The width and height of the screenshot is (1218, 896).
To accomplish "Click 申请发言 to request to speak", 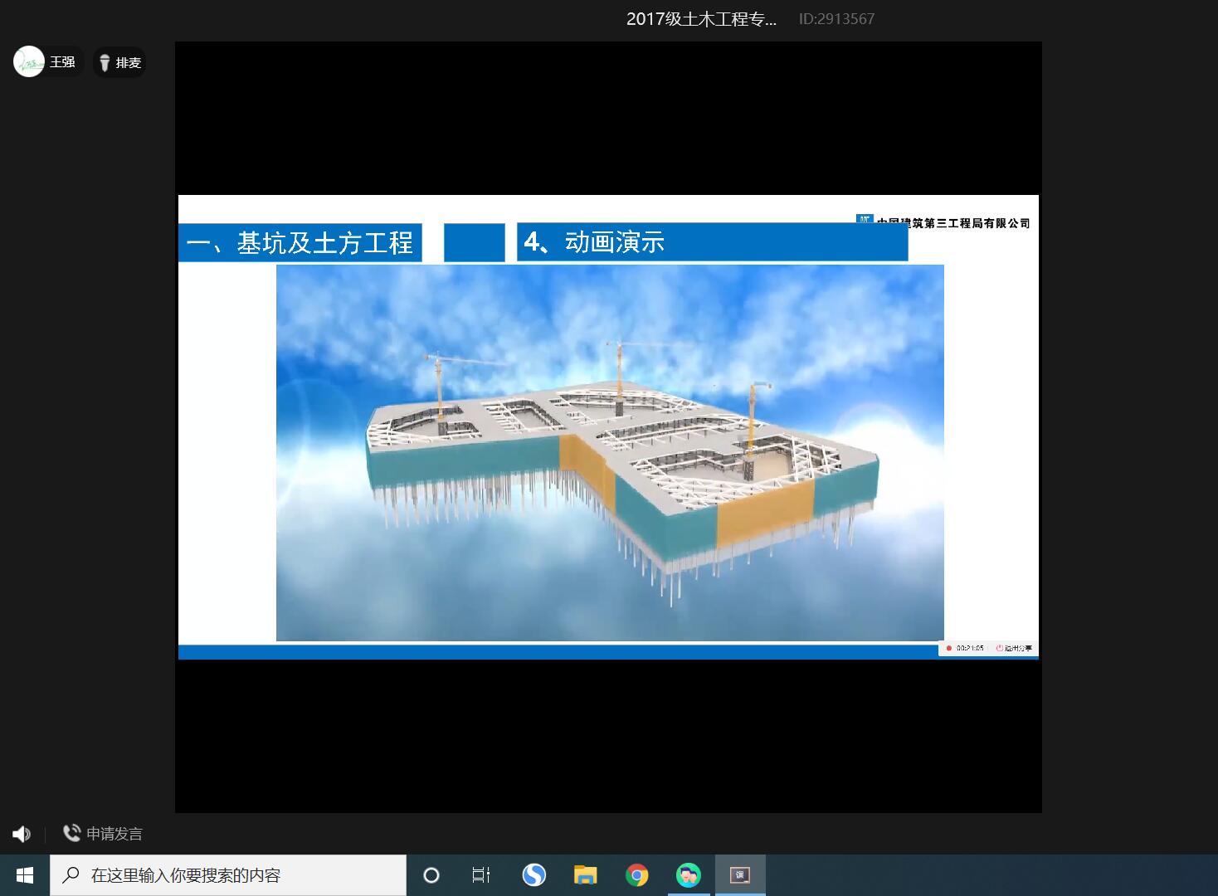I will (x=104, y=834).
